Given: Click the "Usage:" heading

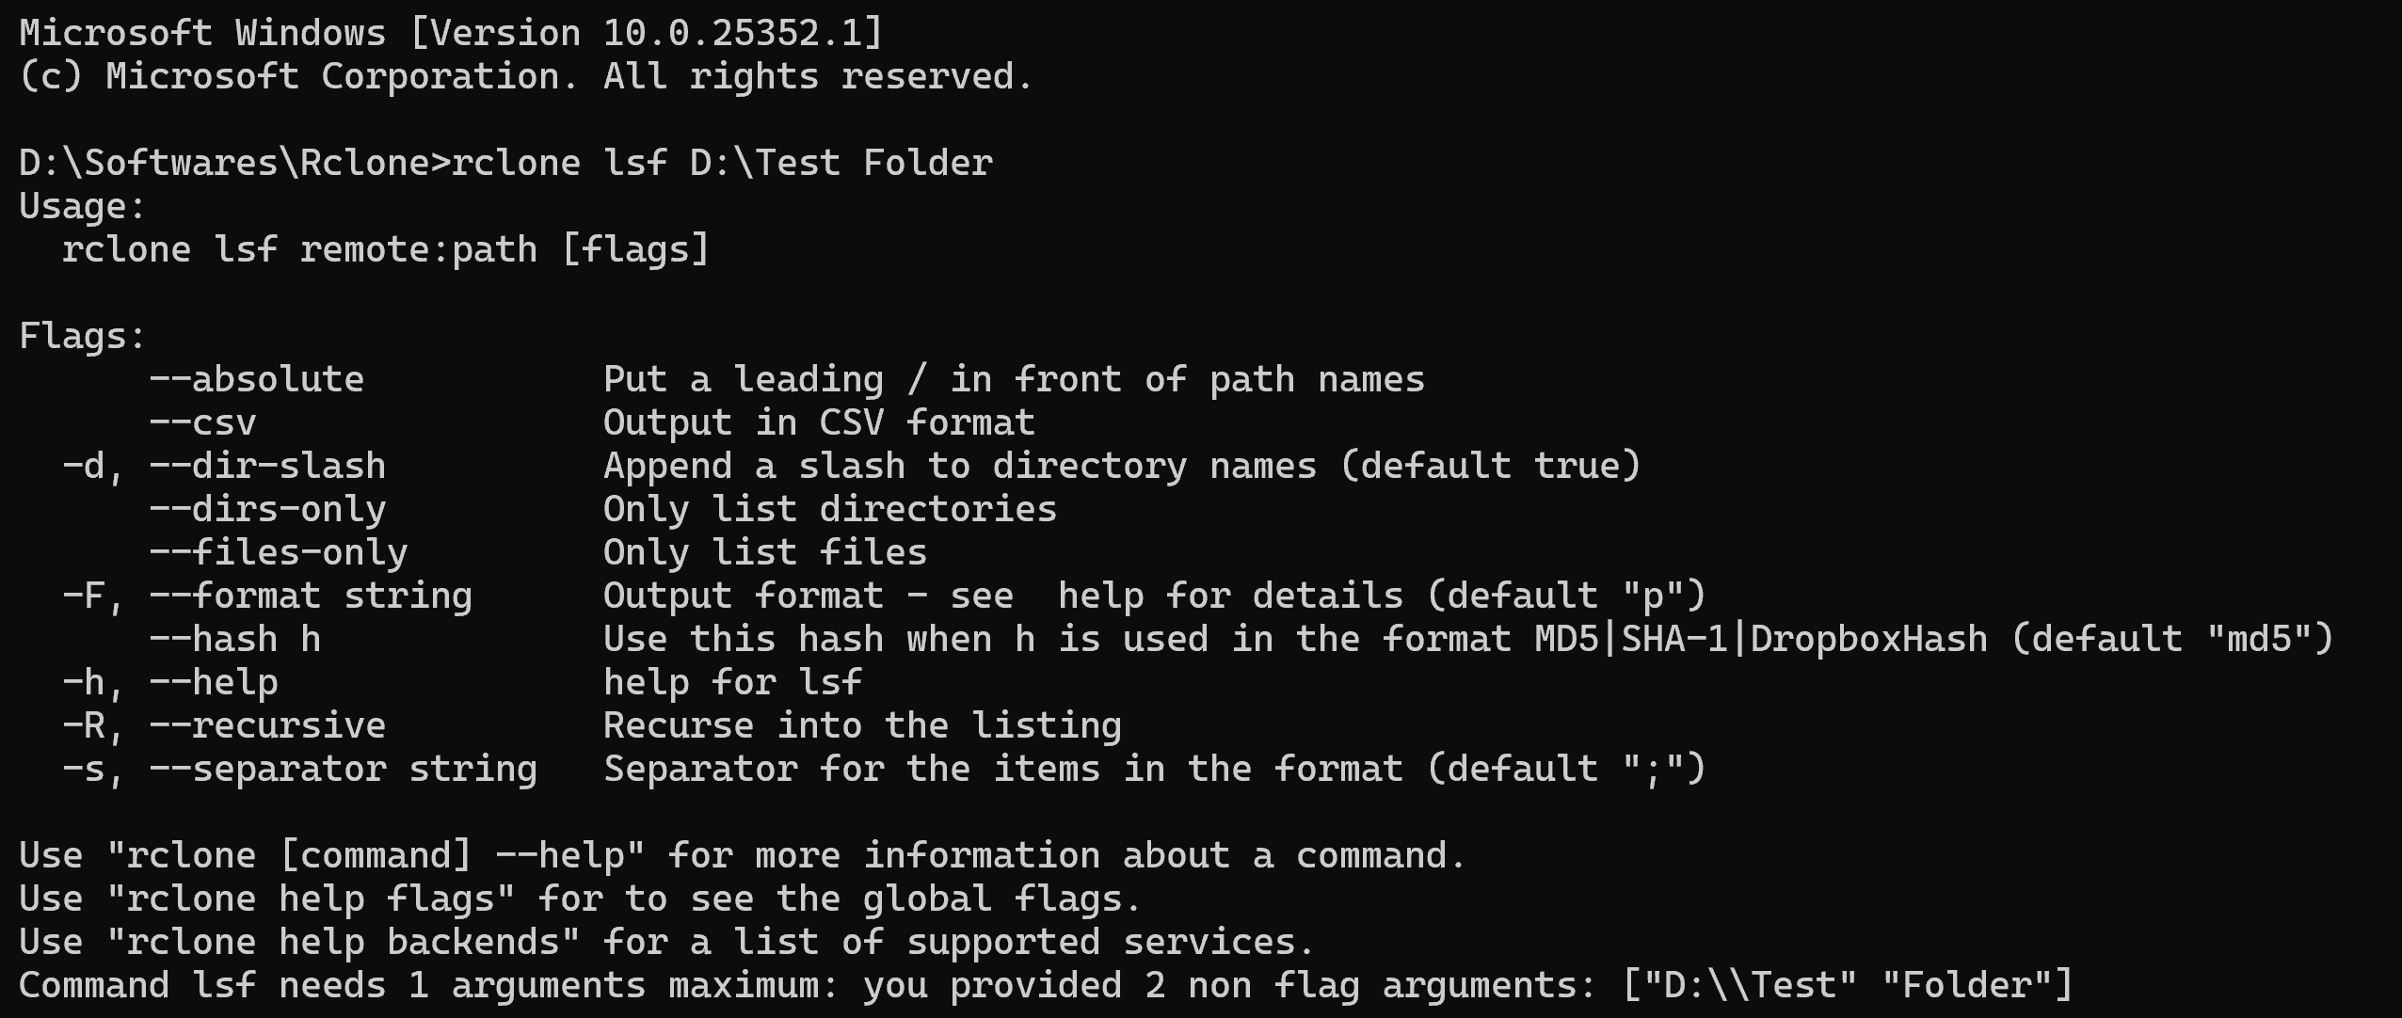Looking at the screenshot, I should (83, 206).
